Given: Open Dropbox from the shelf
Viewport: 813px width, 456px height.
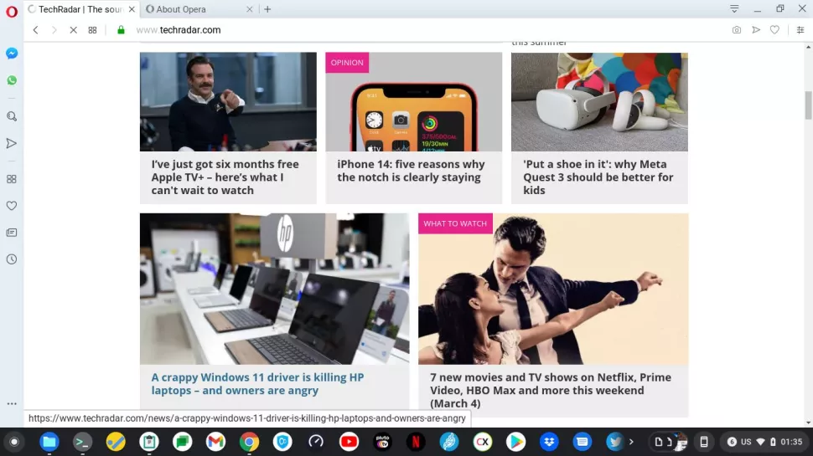Looking at the screenshot, I should click(549, 442).
